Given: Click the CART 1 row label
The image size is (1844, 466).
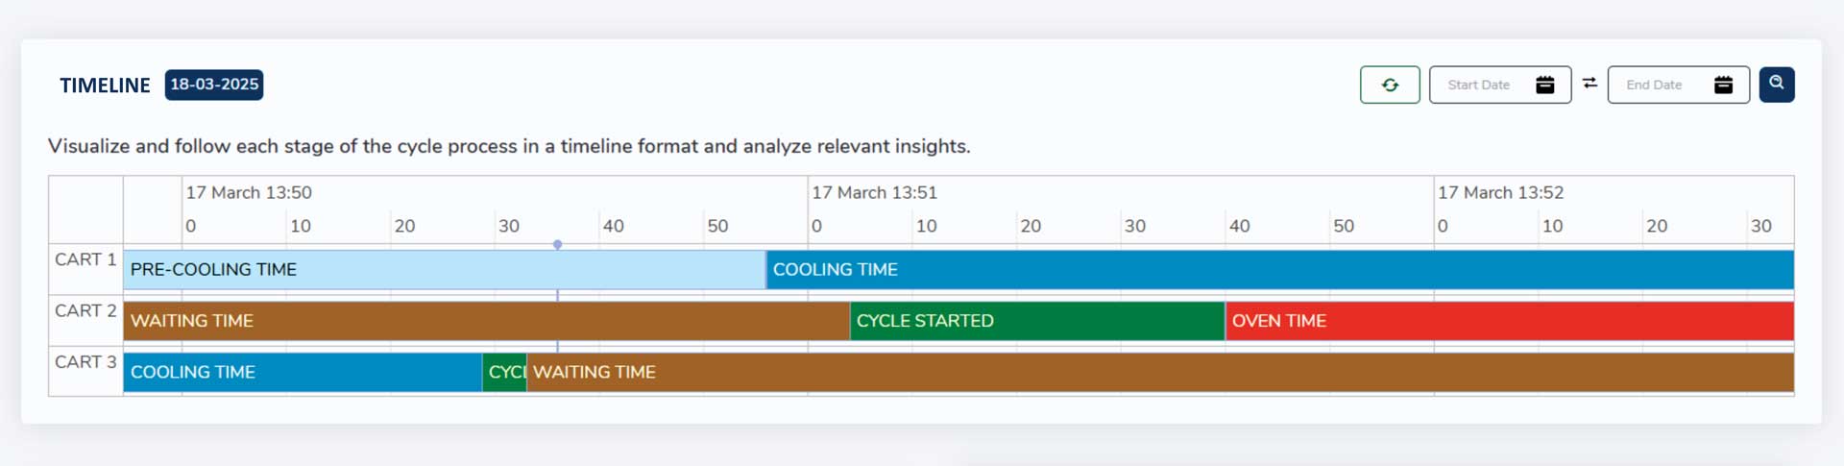Looking at the screenshot, I should click(85, 259).
